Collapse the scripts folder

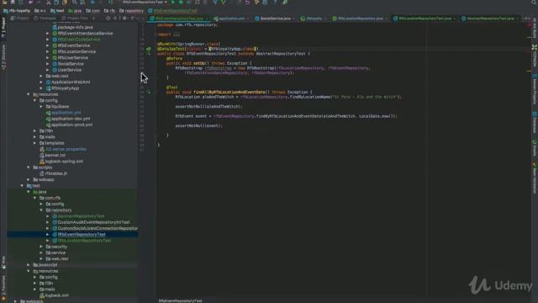tap(29, 167)
